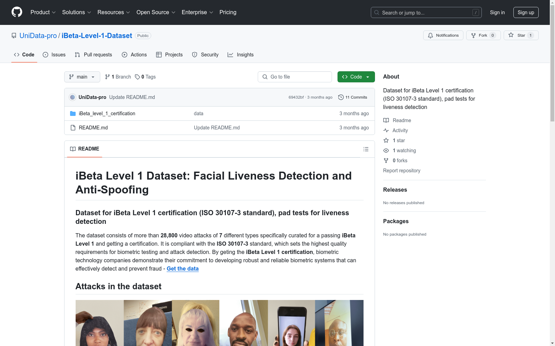Click the 'data' commit message for folder
Image resolution: width=555 pixels, height=346 pixels.
click(x=198, y=113)
